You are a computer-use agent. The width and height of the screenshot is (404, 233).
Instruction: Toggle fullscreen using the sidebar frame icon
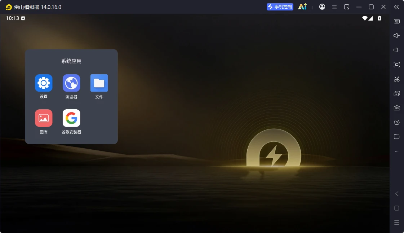(397, 65)
